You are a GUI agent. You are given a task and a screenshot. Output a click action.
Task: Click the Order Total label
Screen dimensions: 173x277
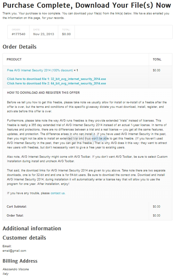pyautogui.click(x=15, y=216)
